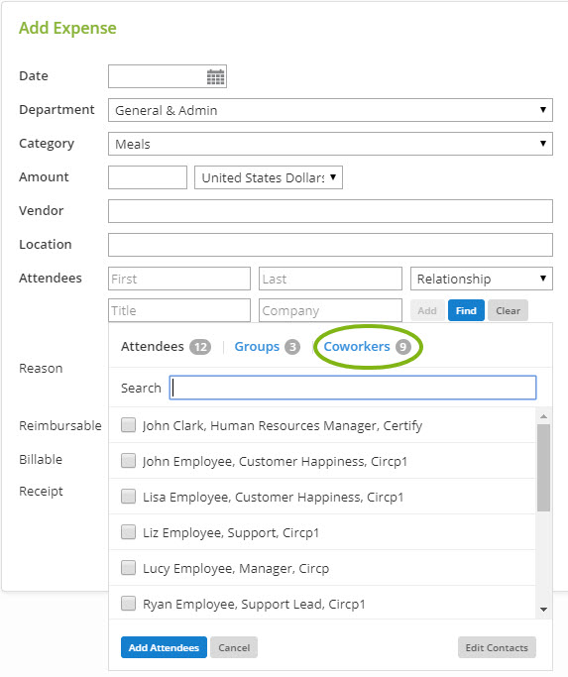This screenshot has width=568, height=677.
Task: Open the calendar date picker icon
Action: pyautogui.click(x=215, y=77)
